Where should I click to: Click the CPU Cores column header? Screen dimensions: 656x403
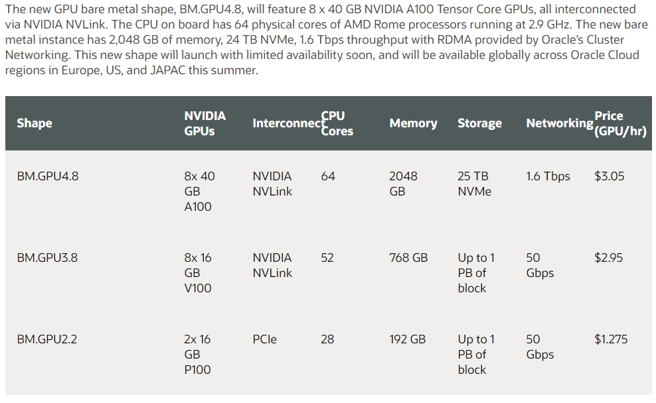coord(337,123)
